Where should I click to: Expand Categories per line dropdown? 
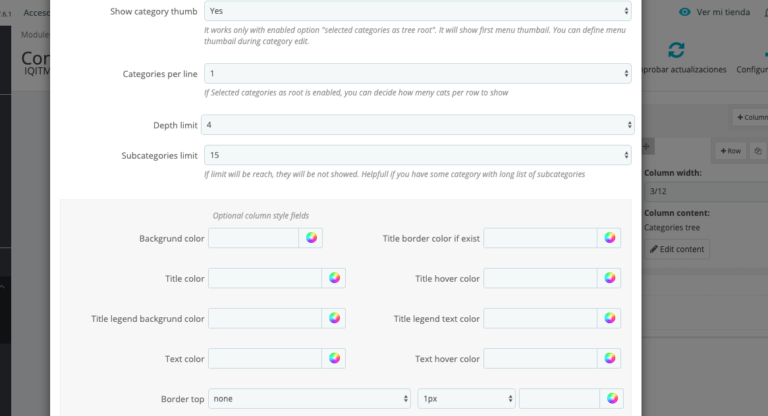418,74
